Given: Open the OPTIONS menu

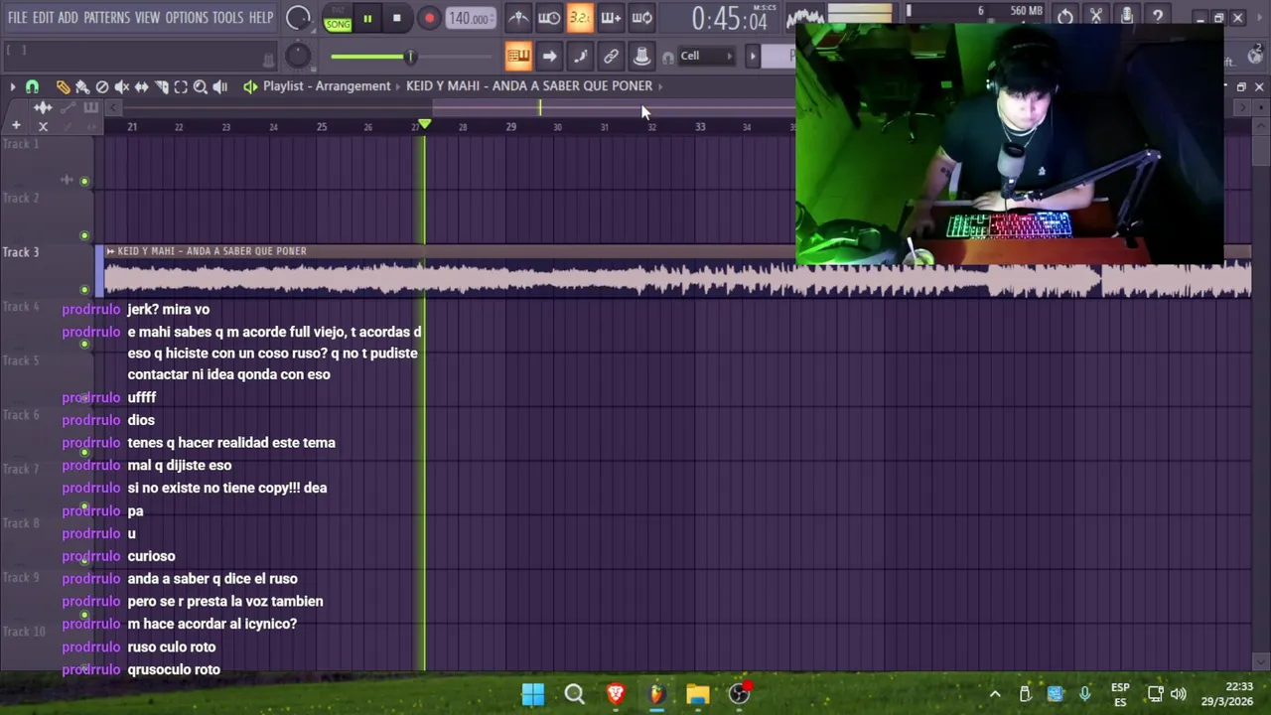Looking at the screenshot, I should click(187, 18).
